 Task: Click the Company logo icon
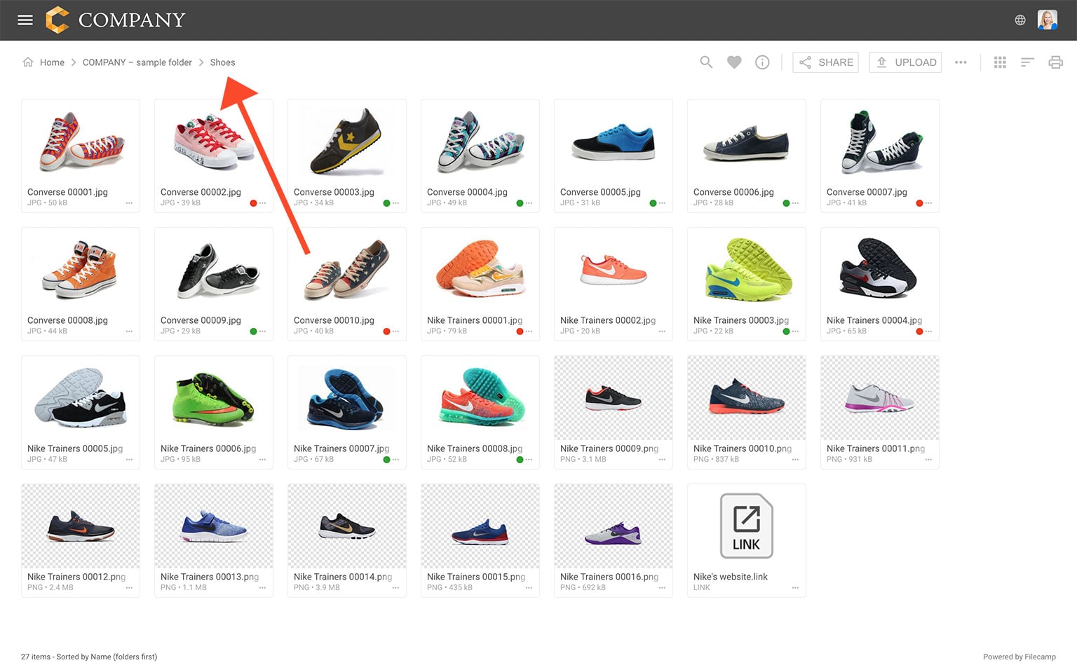click(x=57, y=20)
